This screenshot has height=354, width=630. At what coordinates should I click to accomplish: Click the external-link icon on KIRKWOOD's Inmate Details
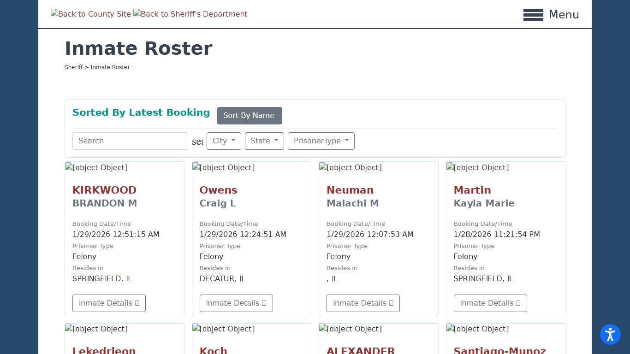[x=137, y=303]
